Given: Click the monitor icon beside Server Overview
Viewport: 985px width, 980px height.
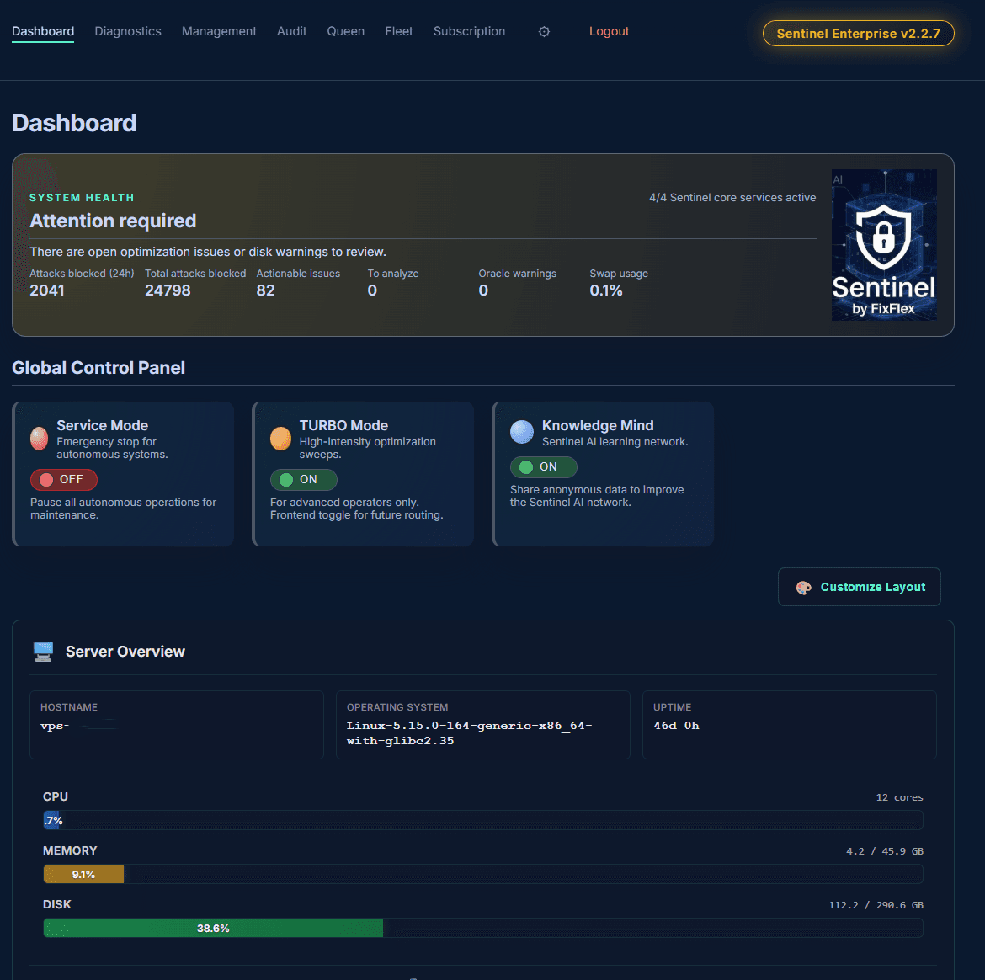Looking at the screenshot, I should point(42,650).
